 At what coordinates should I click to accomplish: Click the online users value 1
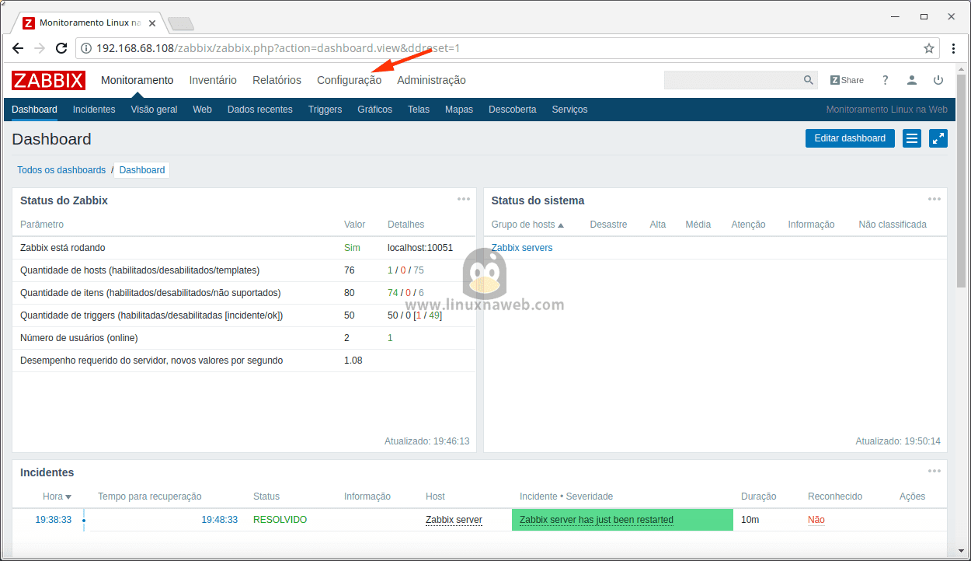point(390,338)
